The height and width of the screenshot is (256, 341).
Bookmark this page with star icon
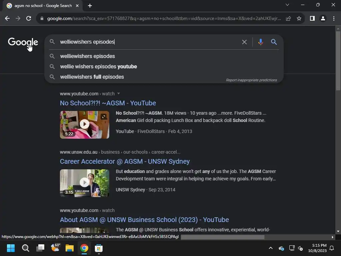pos(299,19)
